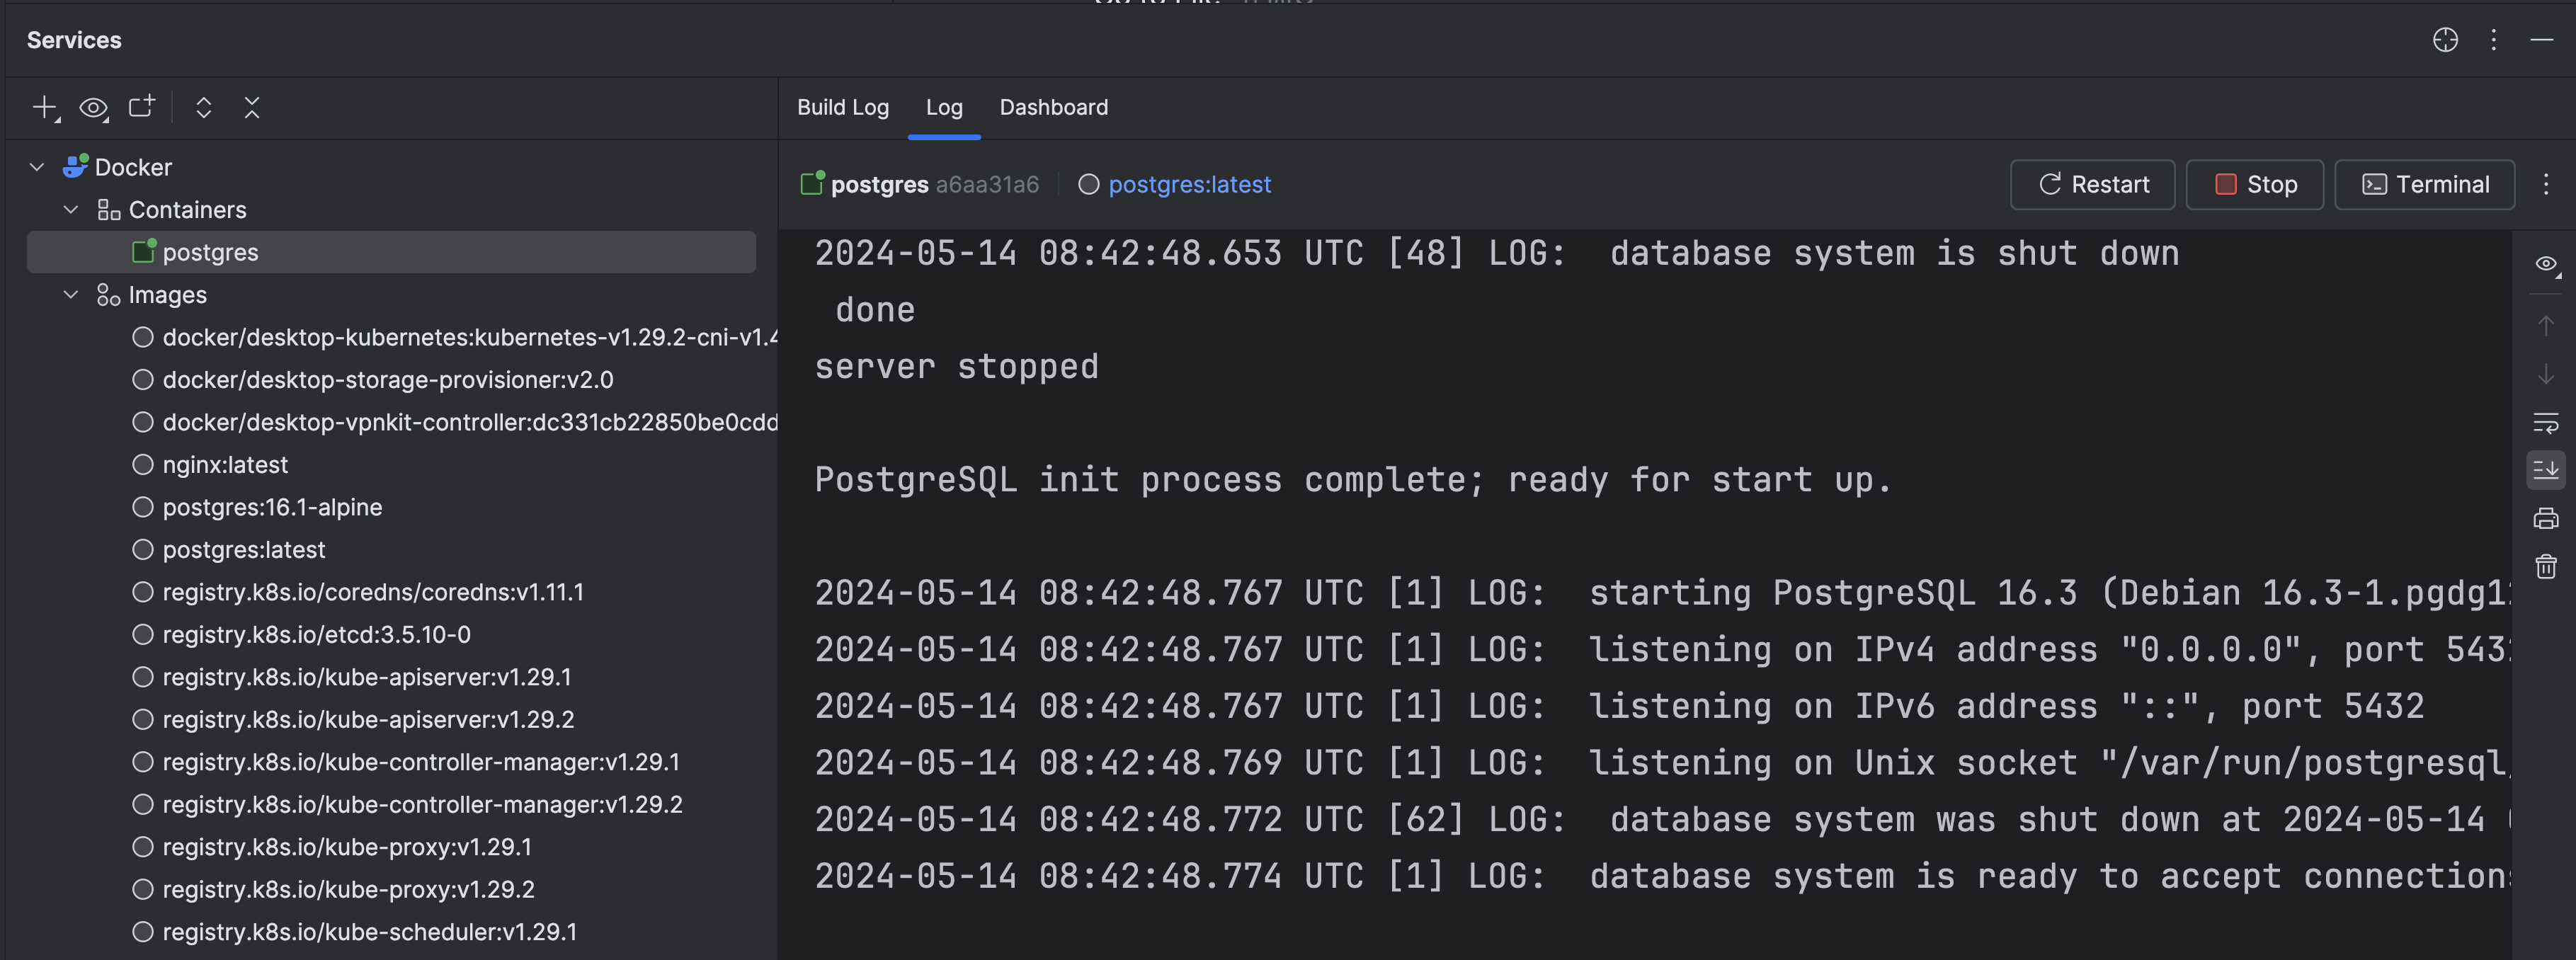Click the Add Service plus icon
Image resolution: width=2576 pixels, height=960 pixels.
[44, 107]
